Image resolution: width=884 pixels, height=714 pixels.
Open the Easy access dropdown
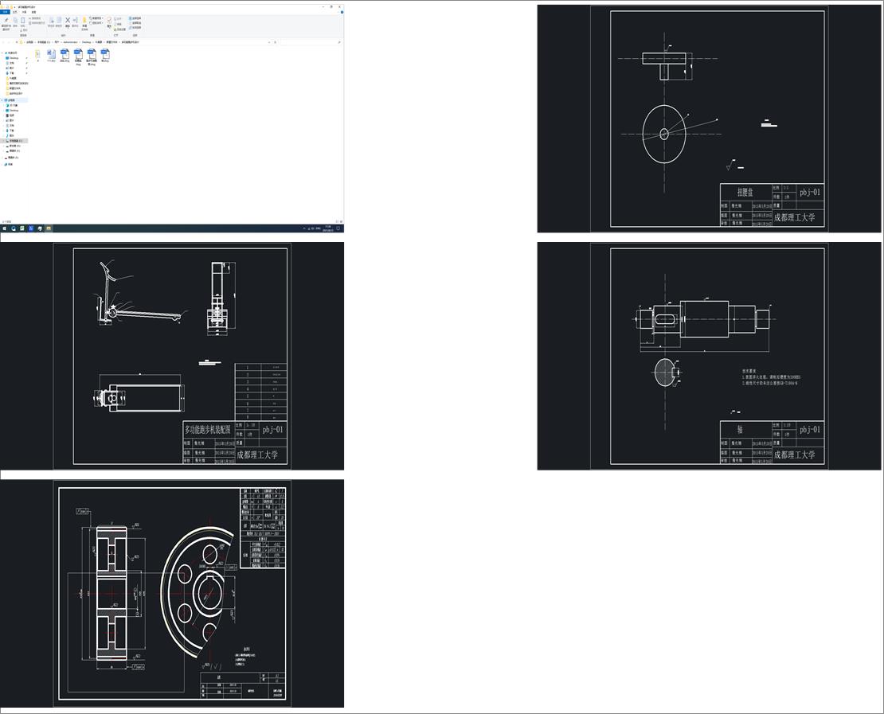[x=96, y=23]
